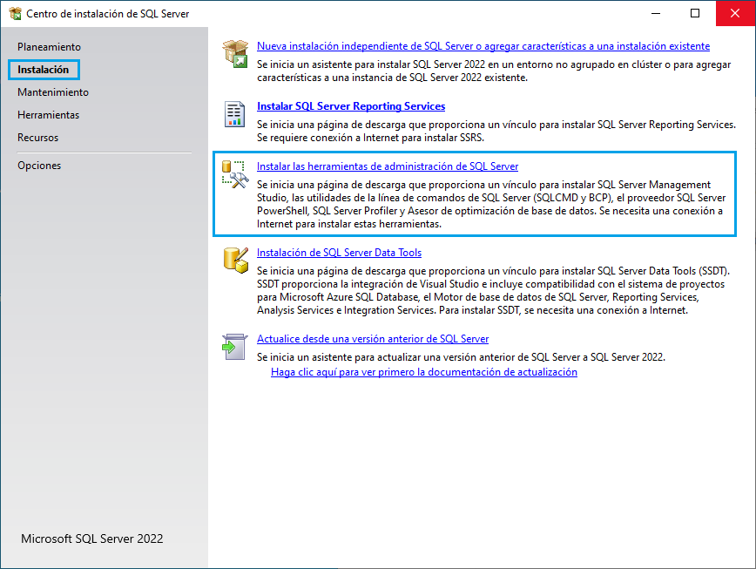756x569 pixels.
Task: Click the SQL Server setup title bar icon
Action: click(15, 14)
